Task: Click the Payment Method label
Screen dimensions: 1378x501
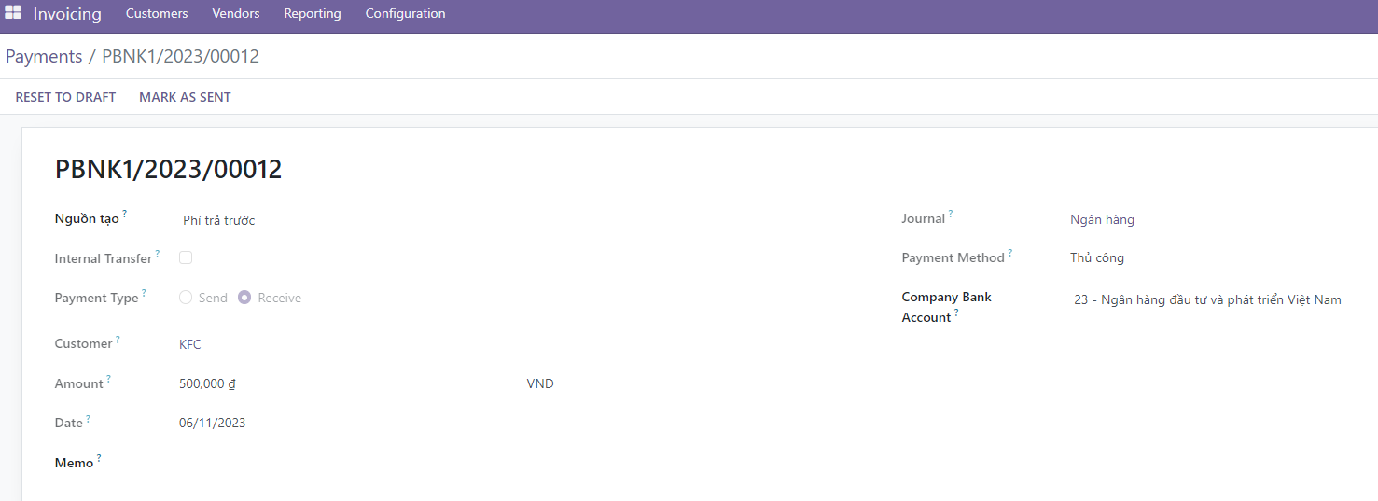Action: pos(953,257)
